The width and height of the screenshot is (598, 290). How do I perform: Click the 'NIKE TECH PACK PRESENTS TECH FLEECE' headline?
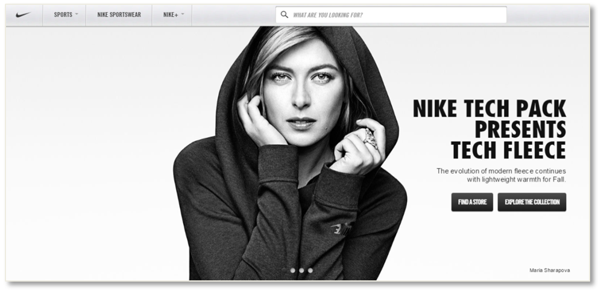(x=489, y=129)
